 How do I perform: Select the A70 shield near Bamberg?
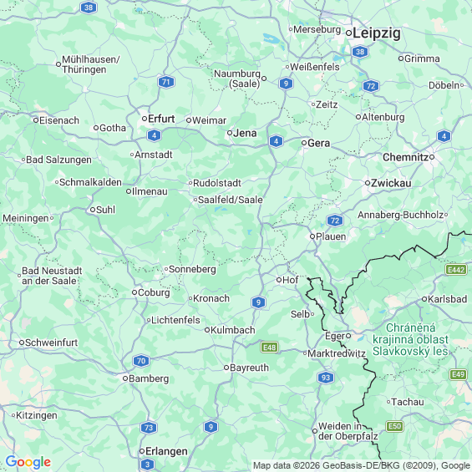[x=141, y=361]
